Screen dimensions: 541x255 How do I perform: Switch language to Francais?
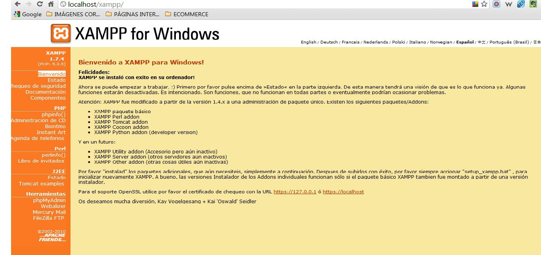(x=351, y=42)
